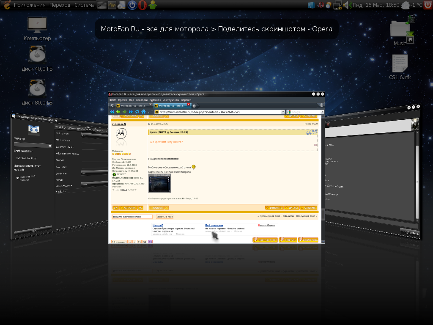Open the Налоги? ad link
Viewport: 433px width, 325px height.
pos(158,225)
